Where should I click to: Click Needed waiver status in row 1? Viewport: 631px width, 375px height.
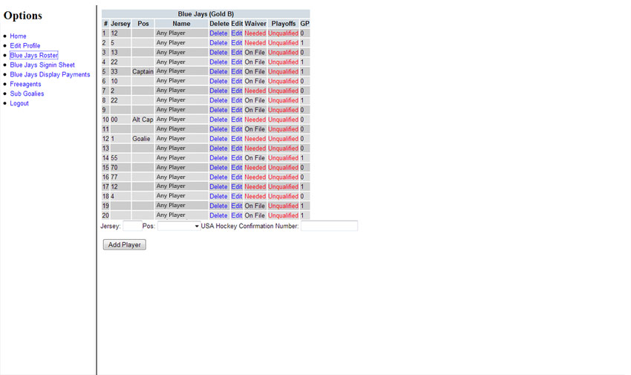(255, 33)
